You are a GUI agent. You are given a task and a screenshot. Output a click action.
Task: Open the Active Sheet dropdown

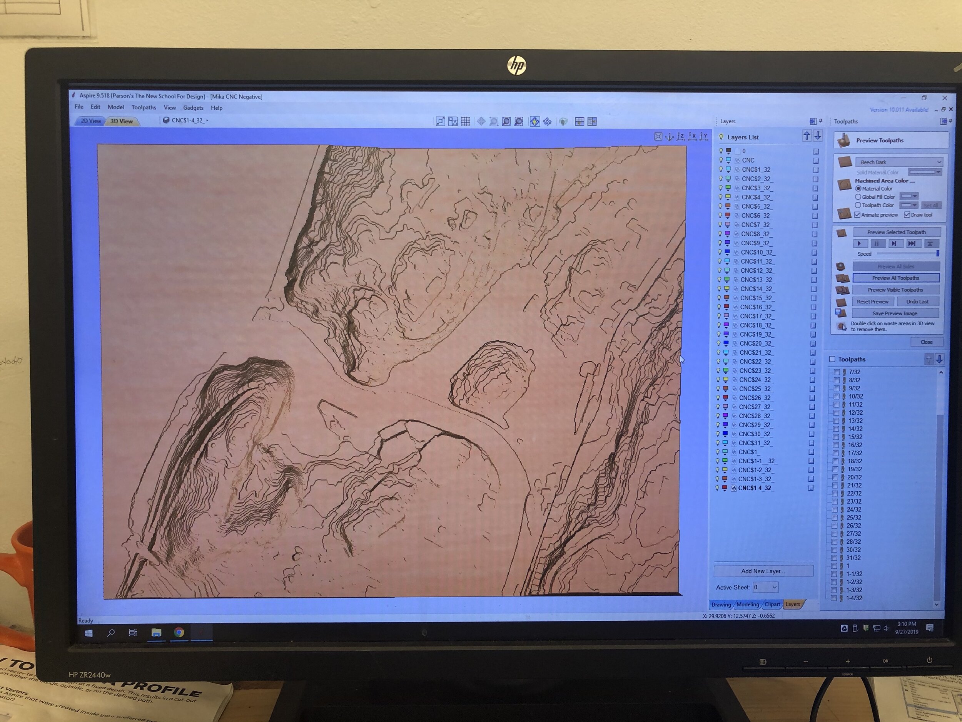pos(765,587)
